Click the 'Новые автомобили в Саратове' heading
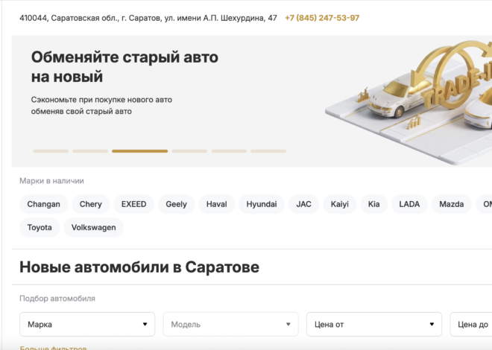This screenshot has width=492, height=350. click(139, 267)
